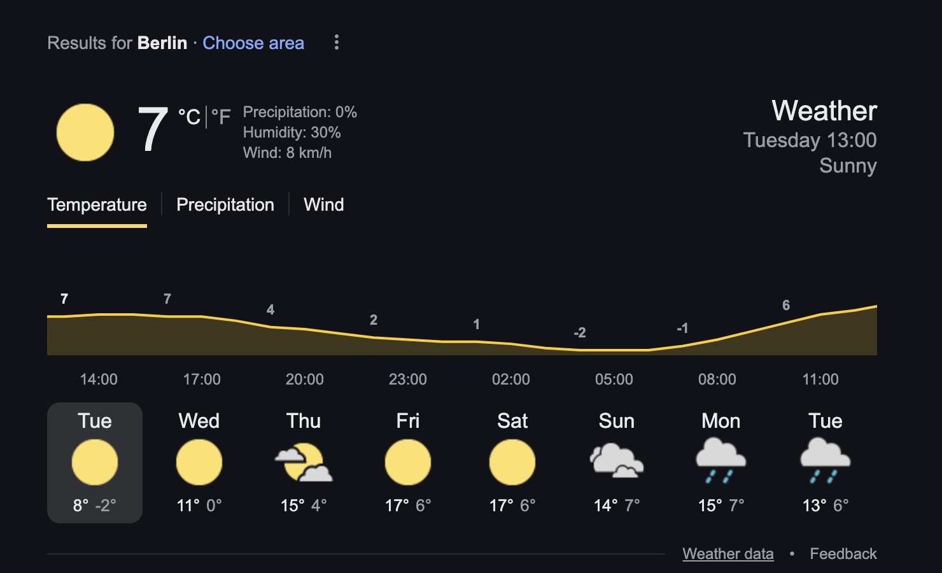Click the Choose area link
The image size is (942, 573).
(253, 43)
